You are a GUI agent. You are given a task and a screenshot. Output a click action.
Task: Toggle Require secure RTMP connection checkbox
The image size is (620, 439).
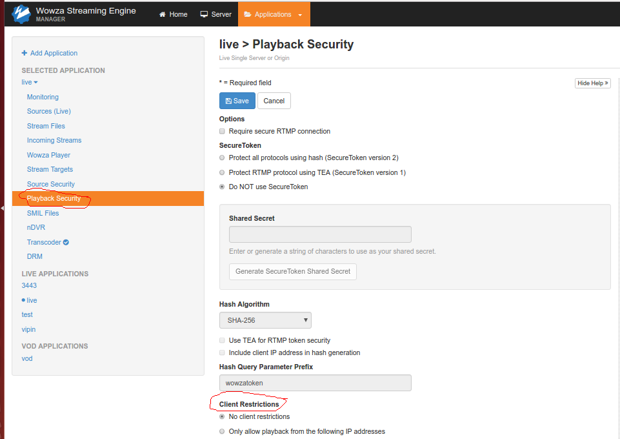222,131
